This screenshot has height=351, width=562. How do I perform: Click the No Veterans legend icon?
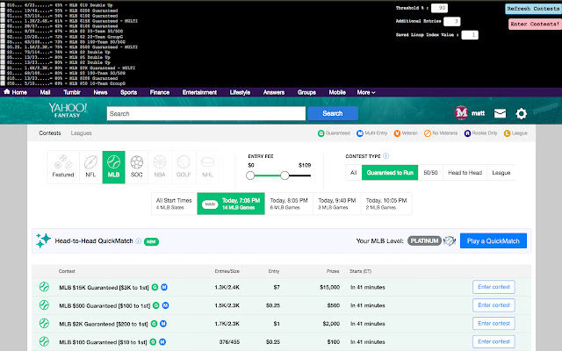pyautogui.click(x=428, y=133)
